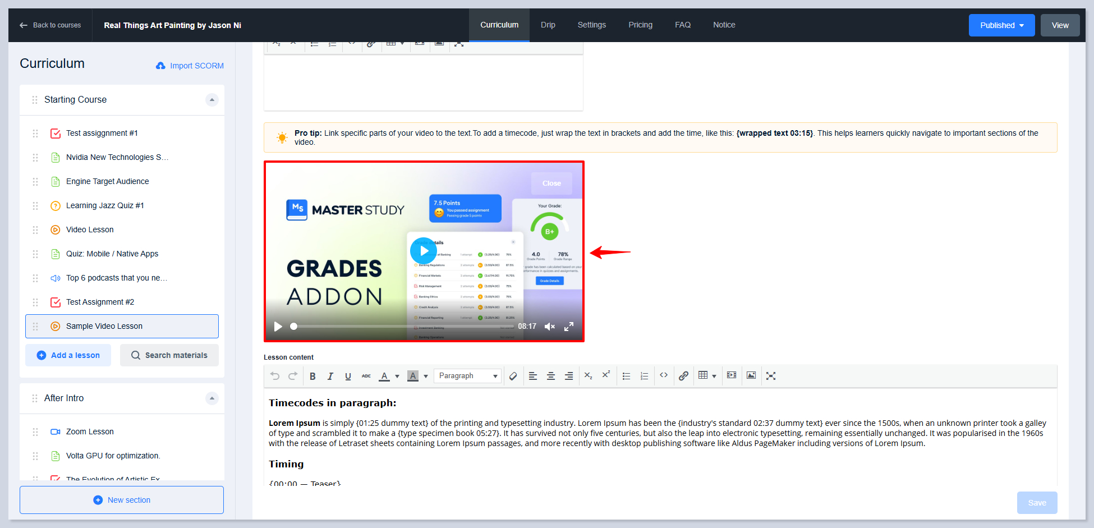Click Import SCORM link

pos(190,66)
